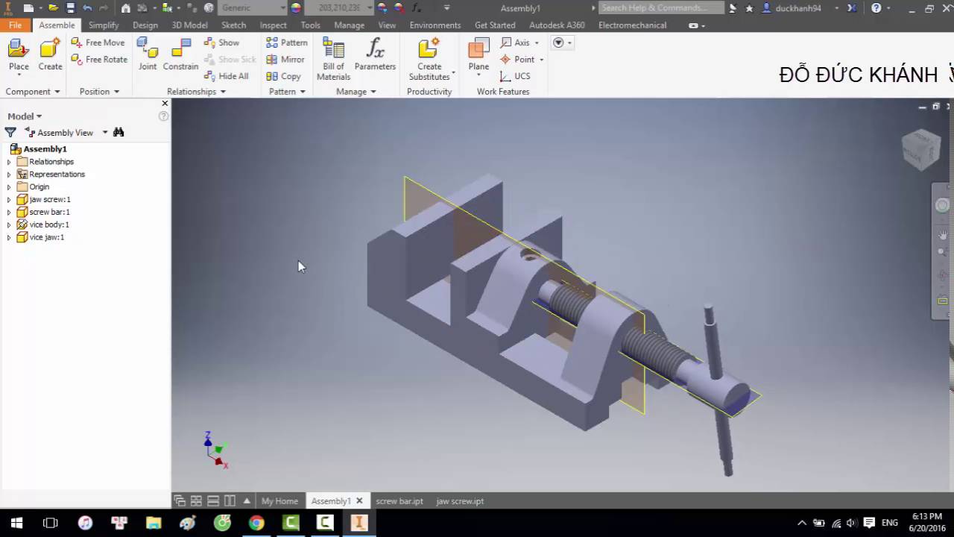Expand the vice body:1 node
The image size is (954, 537).
coord(9,224)
